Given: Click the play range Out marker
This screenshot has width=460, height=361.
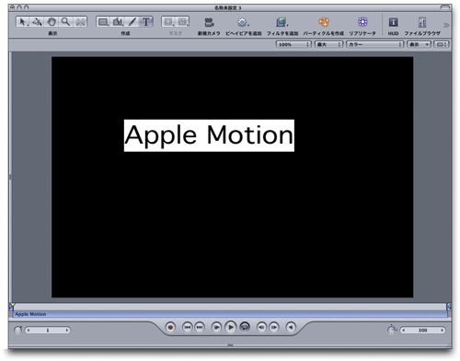Looking at the screenshot, I should (x=449, y=306).
